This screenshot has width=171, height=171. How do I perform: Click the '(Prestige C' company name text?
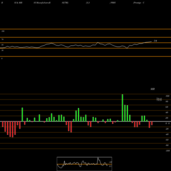[x=139, y=3]
